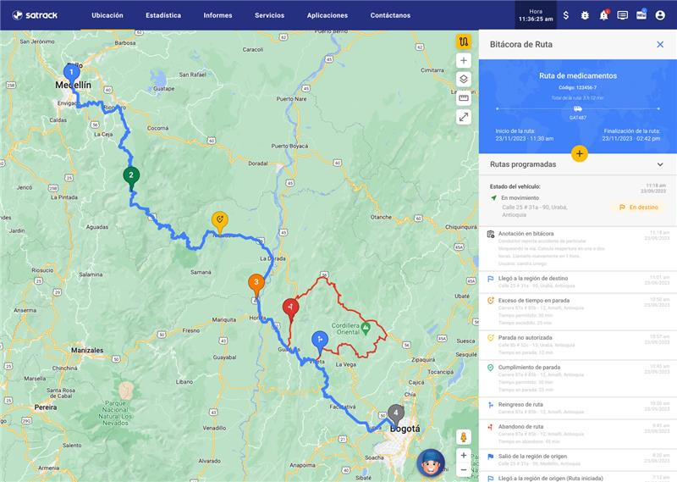Image resolution: width=677 pixels, height=482 pixels.
Task: Select the Reingreso de ruta entry
Action: [578, 408]
